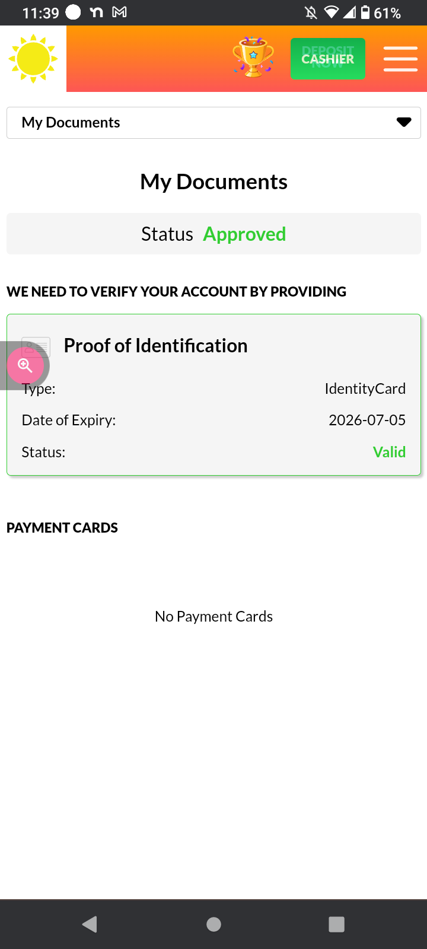Open the trophy rewards icon
Viewport: 427px width, 949px height.
coord(253,58)
